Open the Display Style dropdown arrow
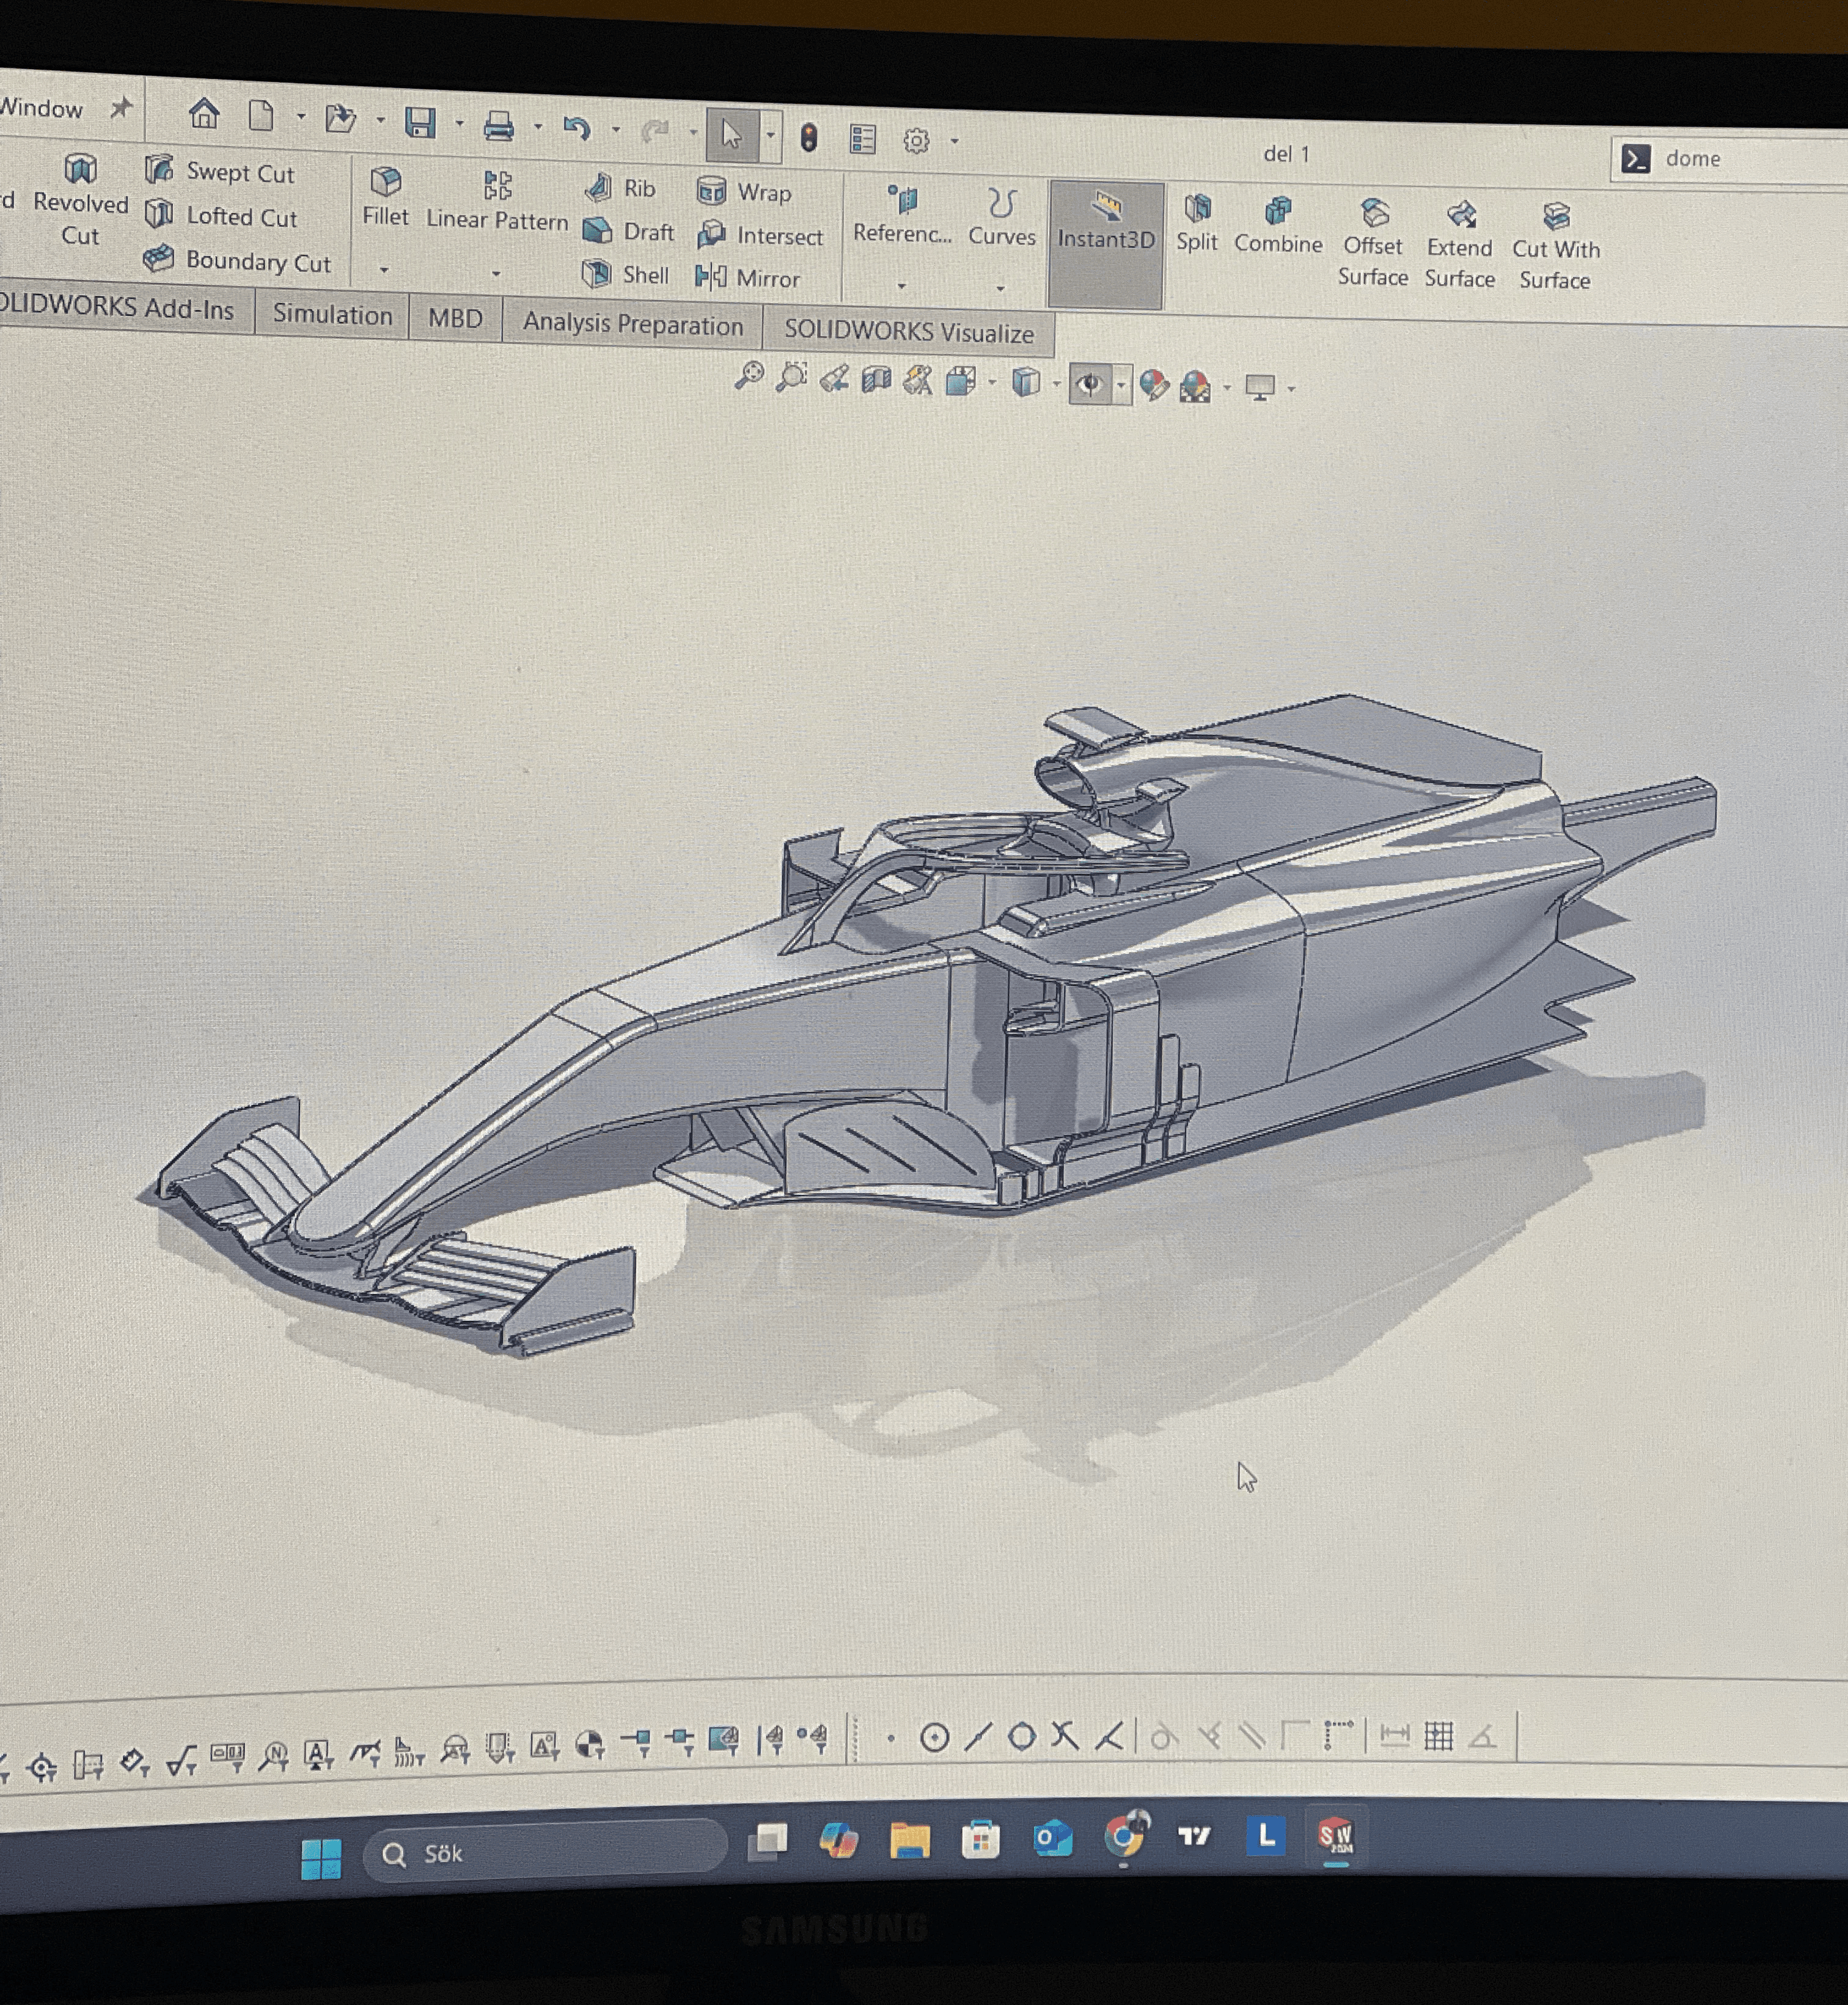This screenshot has width=1848, height=2005. [x=1056, y=384]
